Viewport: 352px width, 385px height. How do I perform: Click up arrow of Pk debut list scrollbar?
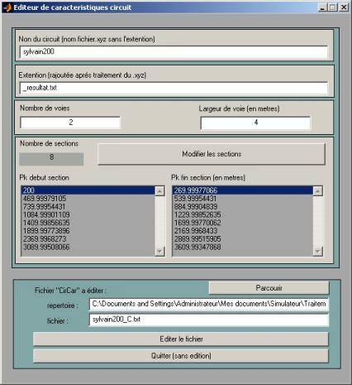[x=159, y=191]
